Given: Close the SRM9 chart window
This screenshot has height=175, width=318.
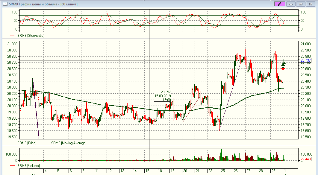Looking at the screenshot, I should [x=311, y=4].
